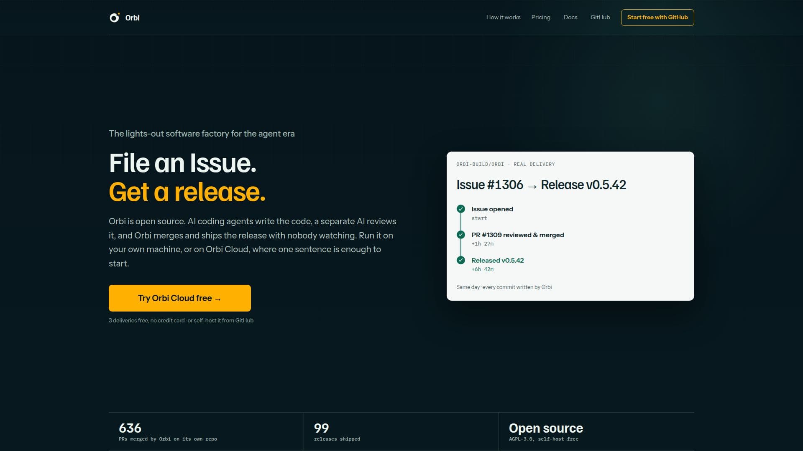Click the 3 deliveries free, no credit card text
The height and width of the screenshot is (451, 803).
coord(146,321)
